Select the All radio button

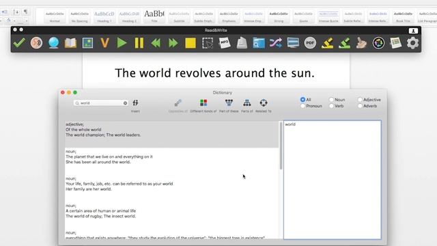pos(302,100)
